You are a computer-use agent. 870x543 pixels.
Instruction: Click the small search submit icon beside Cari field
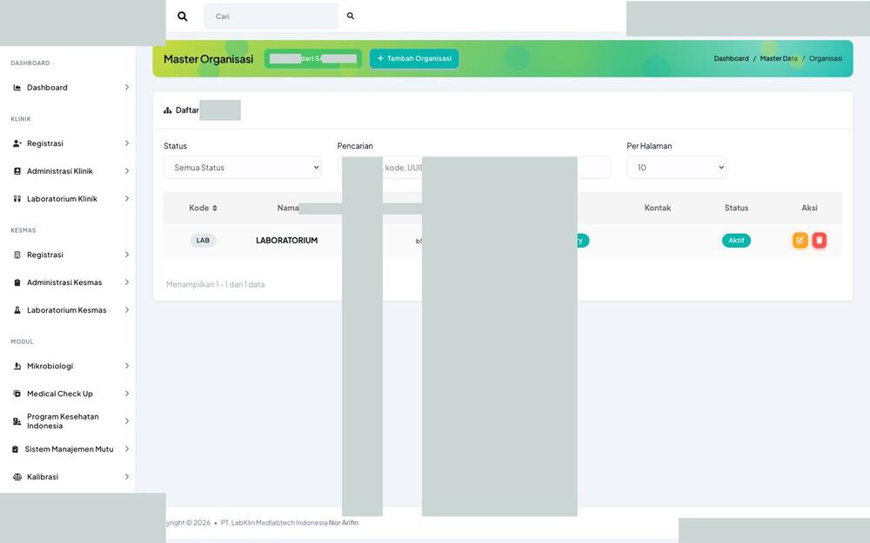pos(351,16)
